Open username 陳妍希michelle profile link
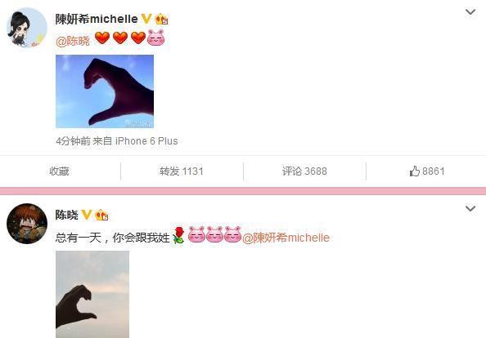The height and width of the screenshot is (338, 486). point(97,19)
